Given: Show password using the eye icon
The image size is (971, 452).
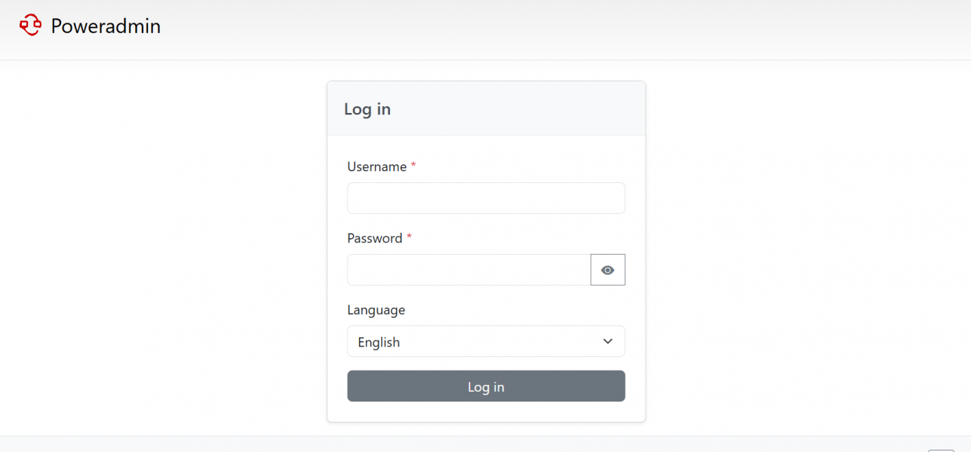Looking at the screenshot, I should (x=607, y=270).
